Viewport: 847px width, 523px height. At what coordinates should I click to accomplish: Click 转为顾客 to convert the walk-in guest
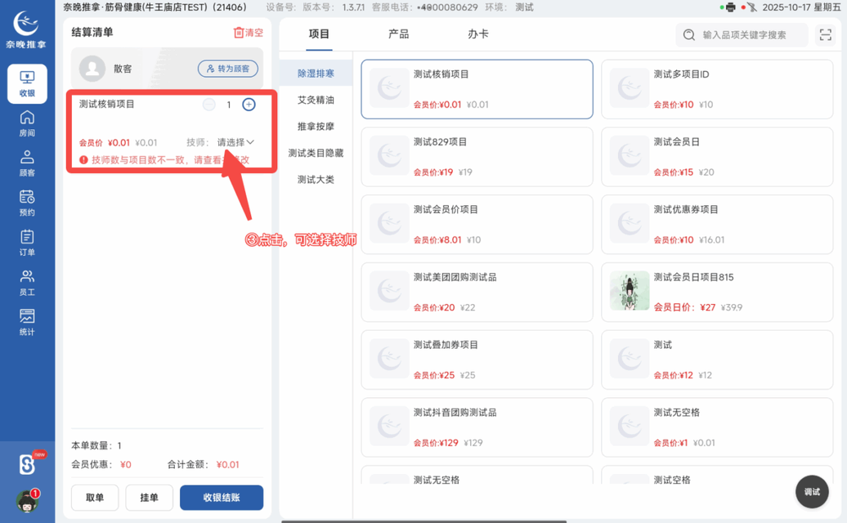coord(227,69)
